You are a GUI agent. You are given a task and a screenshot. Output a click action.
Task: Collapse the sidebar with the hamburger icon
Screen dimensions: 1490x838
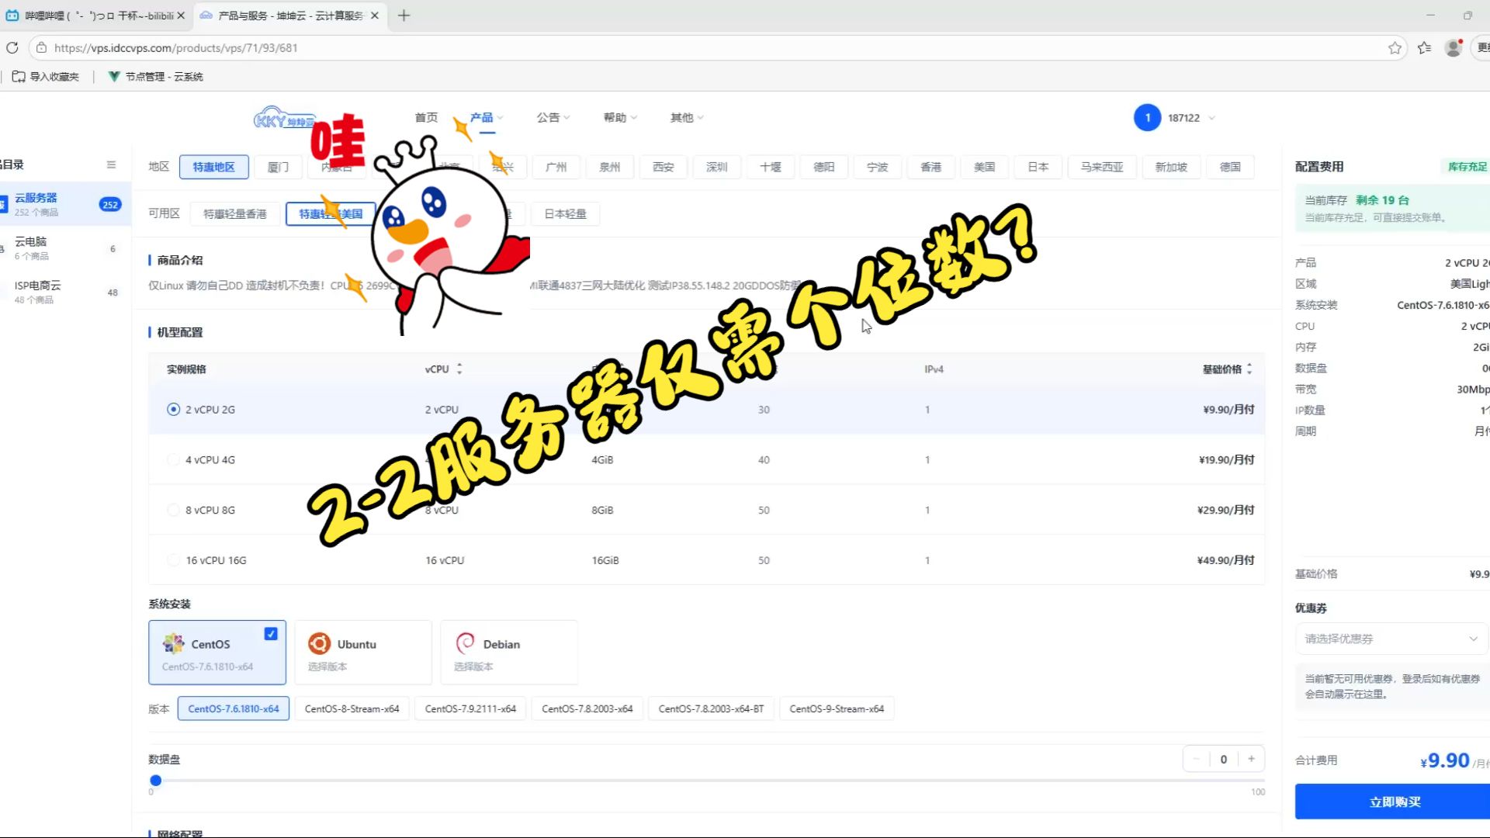[x=111, y=164]
